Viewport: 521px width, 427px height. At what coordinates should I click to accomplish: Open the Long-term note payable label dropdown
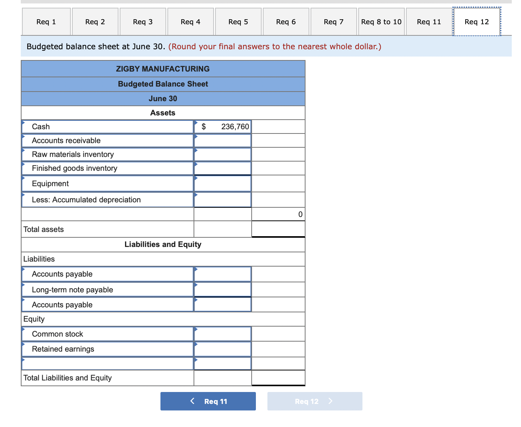(x=107, y=290)
